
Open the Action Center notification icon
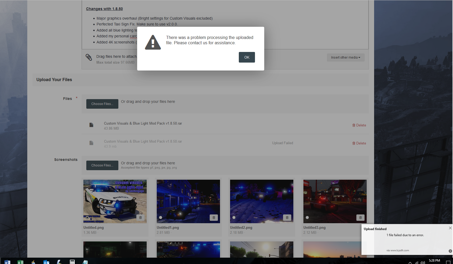click(448, 262)
